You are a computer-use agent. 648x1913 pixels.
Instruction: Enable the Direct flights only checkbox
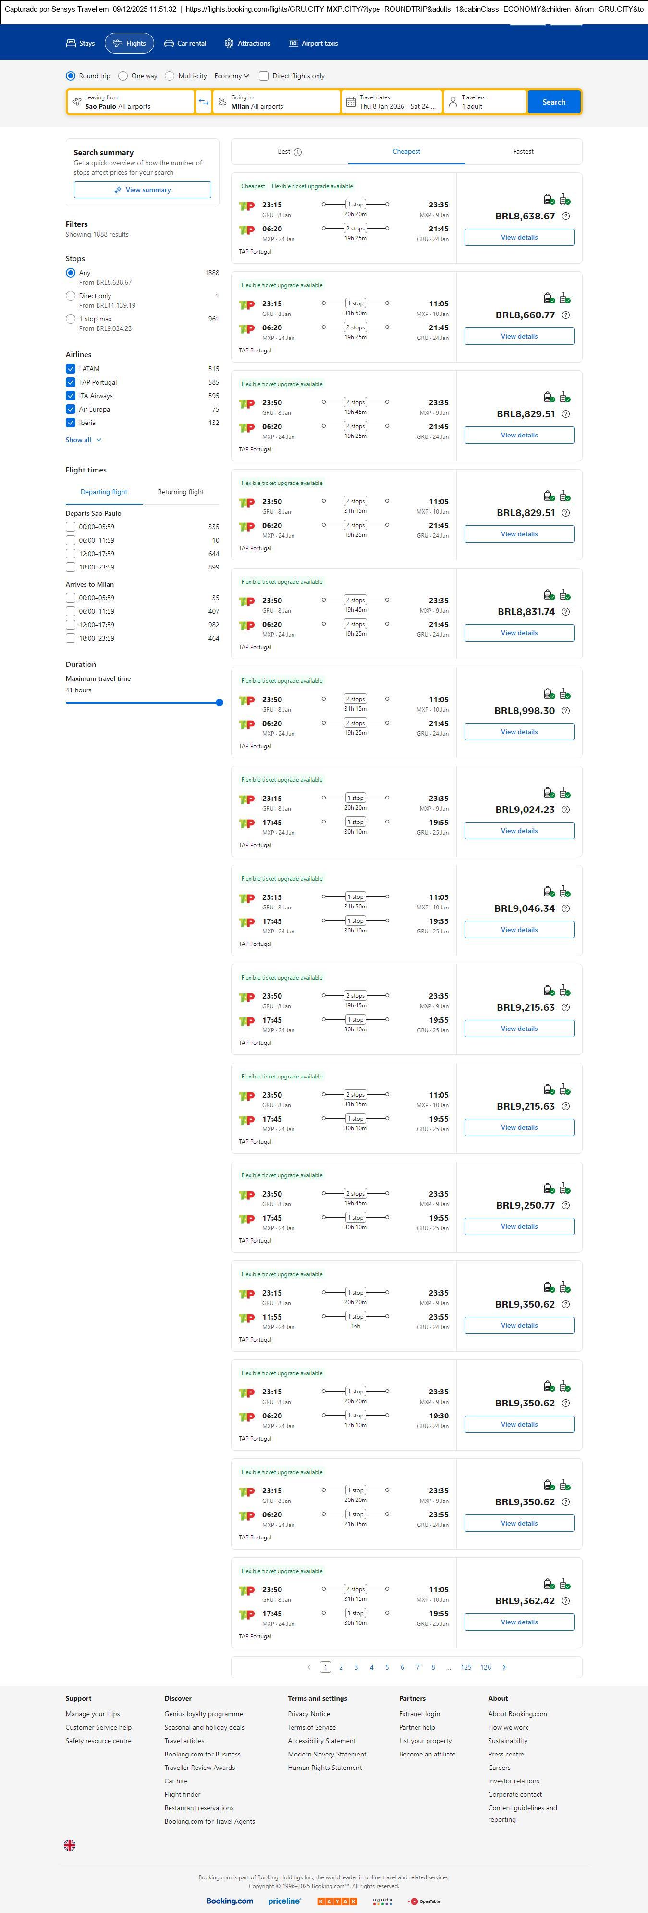click(x=264, y=76)
